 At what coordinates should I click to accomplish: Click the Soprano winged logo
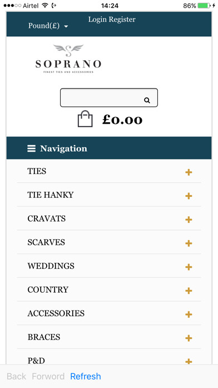[68, 59]
